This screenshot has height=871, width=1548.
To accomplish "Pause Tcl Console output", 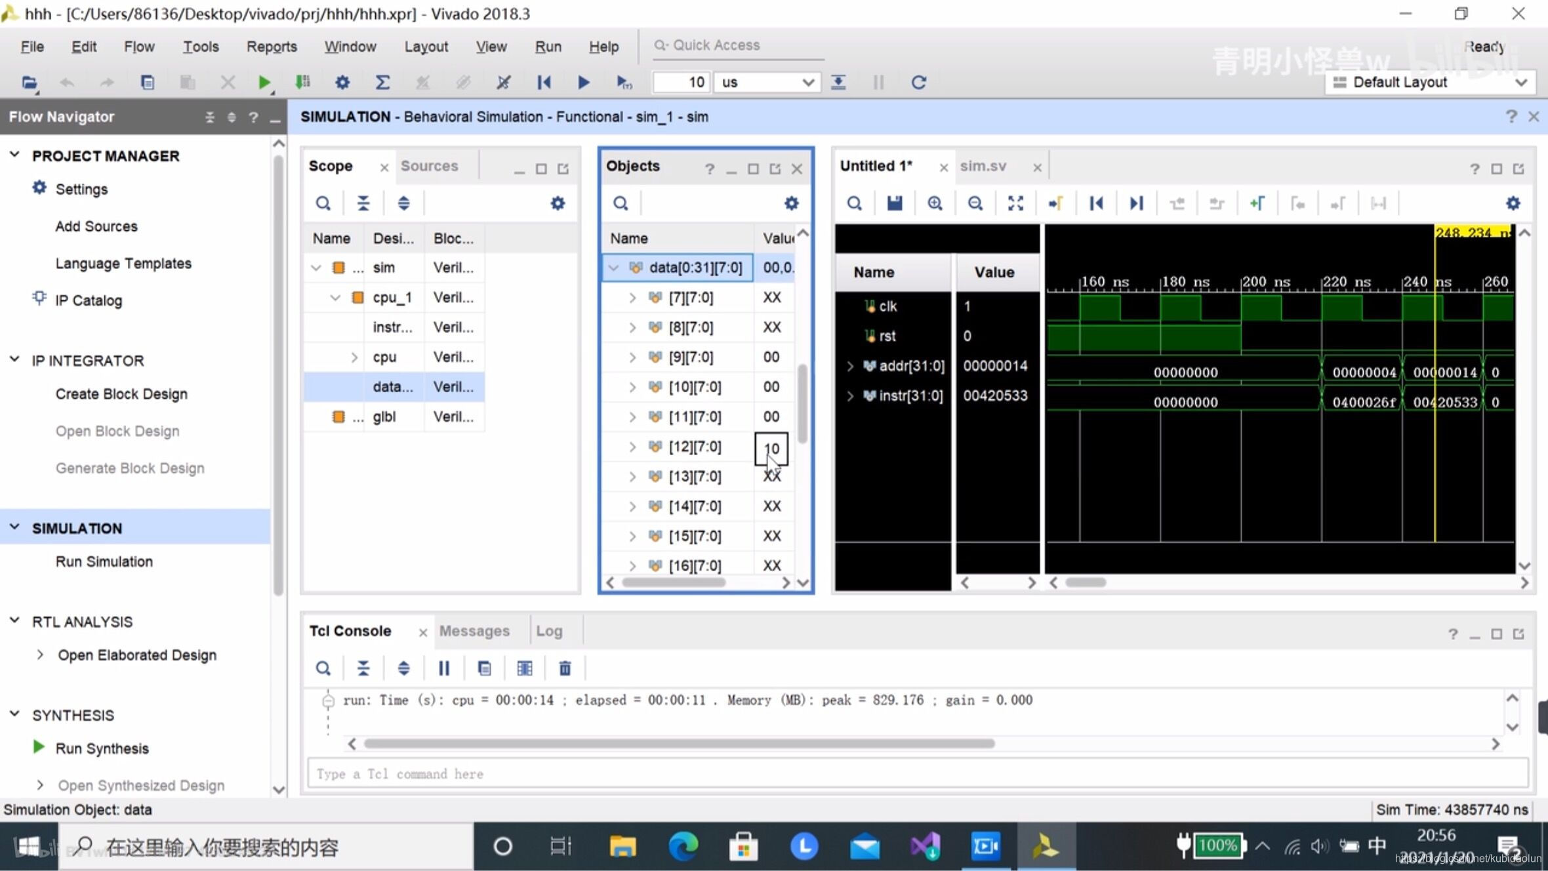I will (444, 668).
